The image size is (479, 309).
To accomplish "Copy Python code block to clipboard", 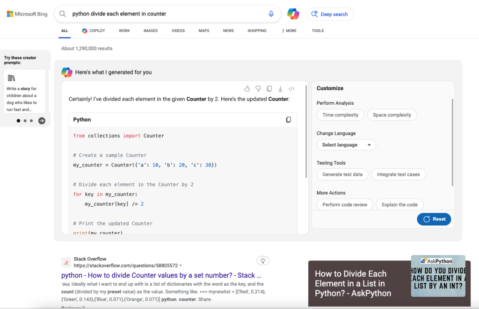I will [289, 120].
